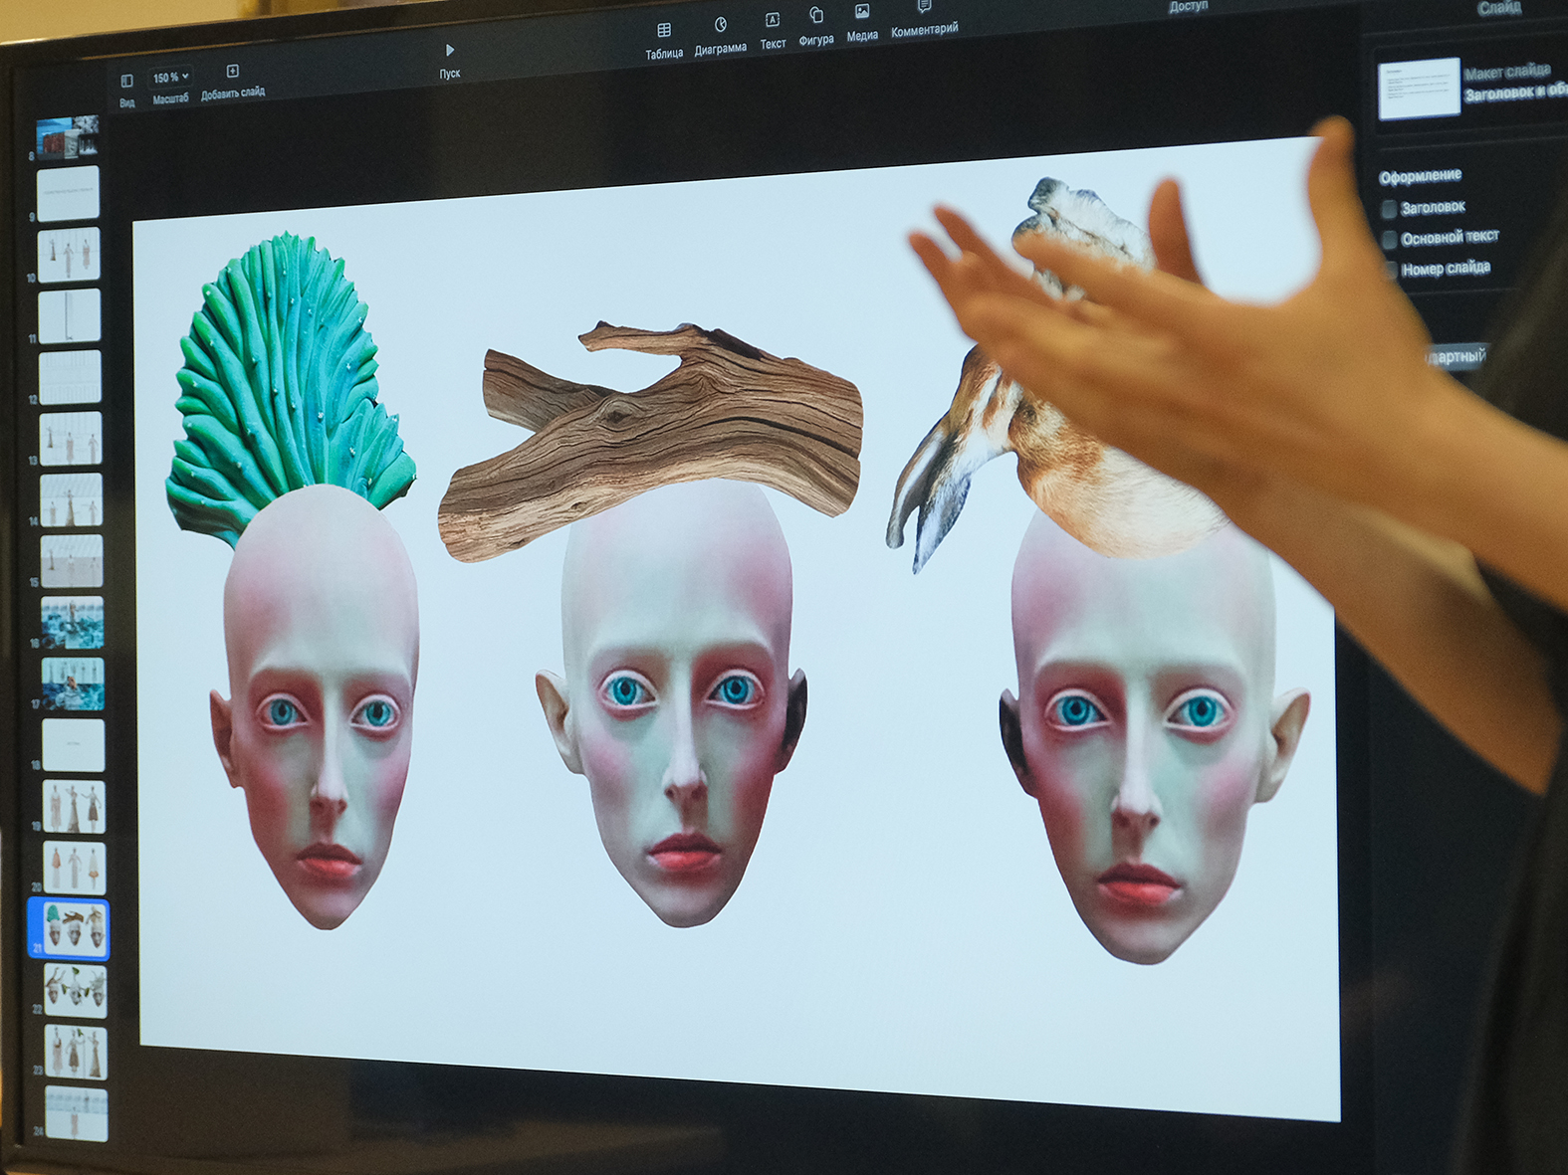Add a comment via Комментарий icon
The height and width of the screenshot is (1175, 1568).
click(x=924, y=8)
